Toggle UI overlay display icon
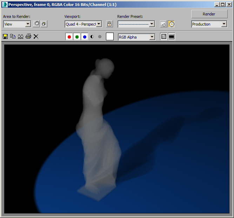The image size is (234, 218). click(x=164, y=36)
